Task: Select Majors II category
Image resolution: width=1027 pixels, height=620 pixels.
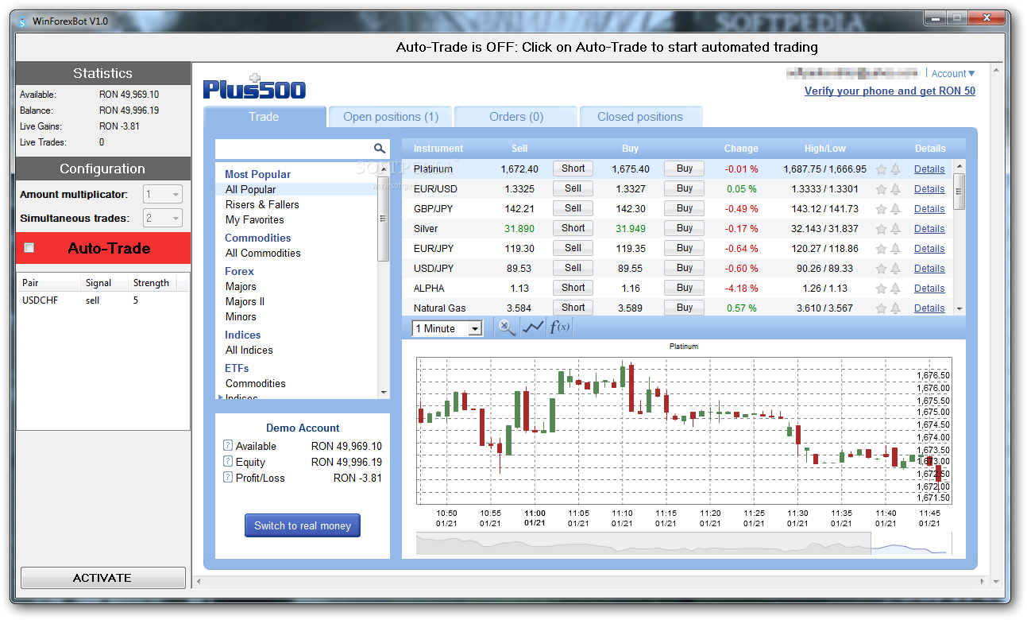Action: pos(245,301)
